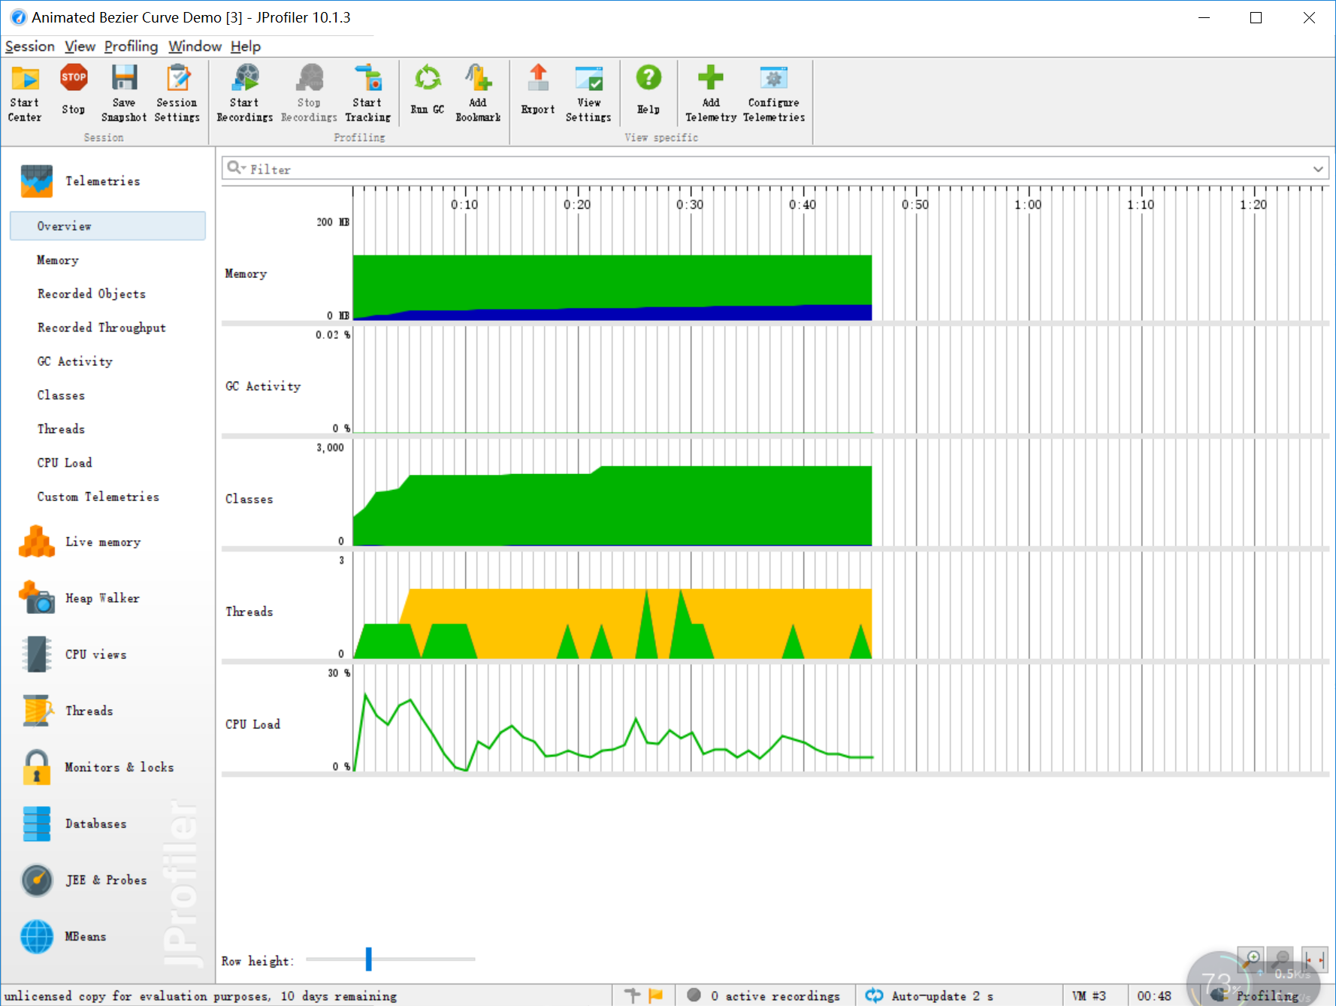Configure Telemetries

[x=774, y=93]
